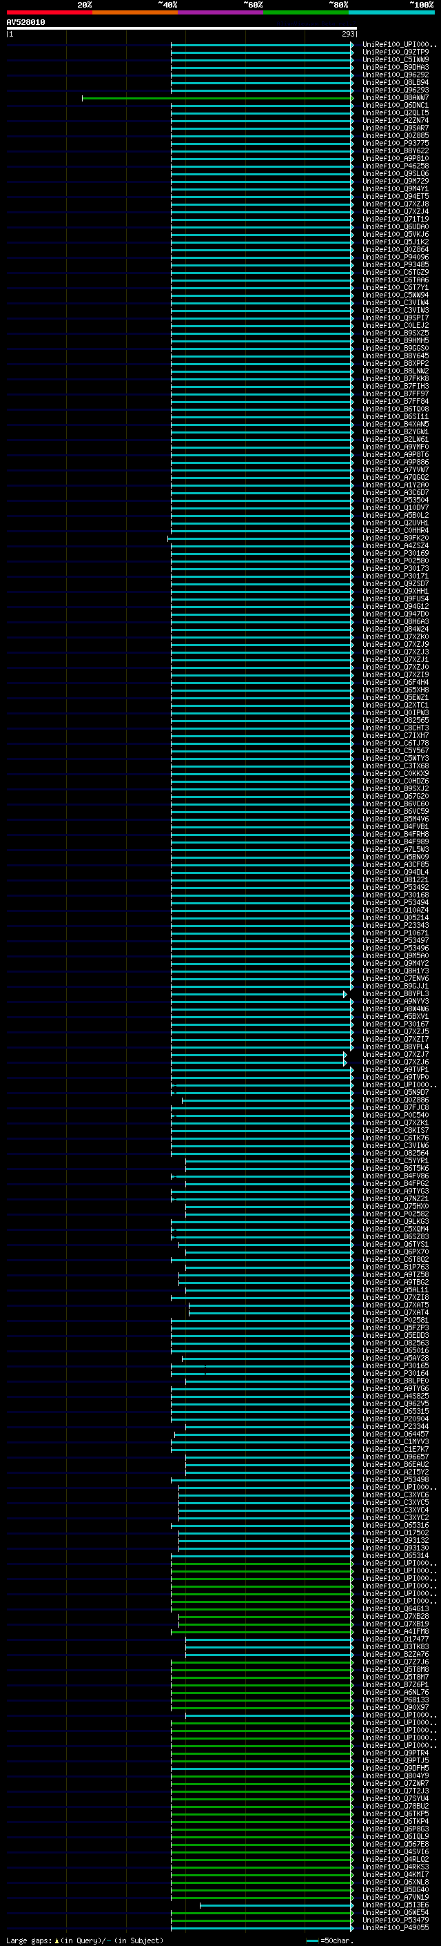Screen dimensions: 441x1946
Task: Click the UniRef100_P49055 label
Action: pos(396,1928)
